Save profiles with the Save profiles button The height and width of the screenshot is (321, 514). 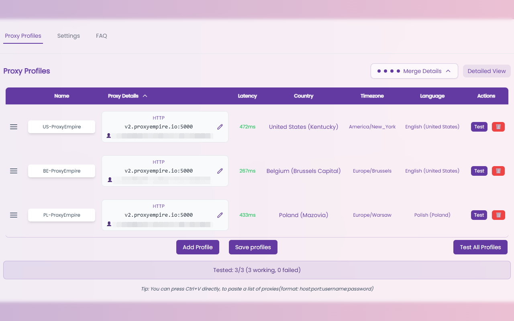[x=253, y=247]
